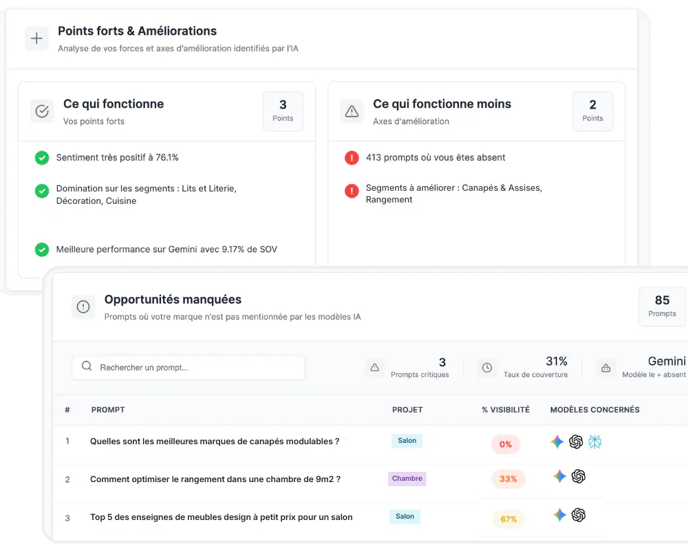Select the Salon project tag on row 1
The width and height of the screenshot is (688, 551).
[407, 440]
